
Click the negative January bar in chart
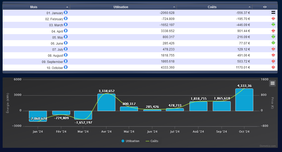(38, 116)
